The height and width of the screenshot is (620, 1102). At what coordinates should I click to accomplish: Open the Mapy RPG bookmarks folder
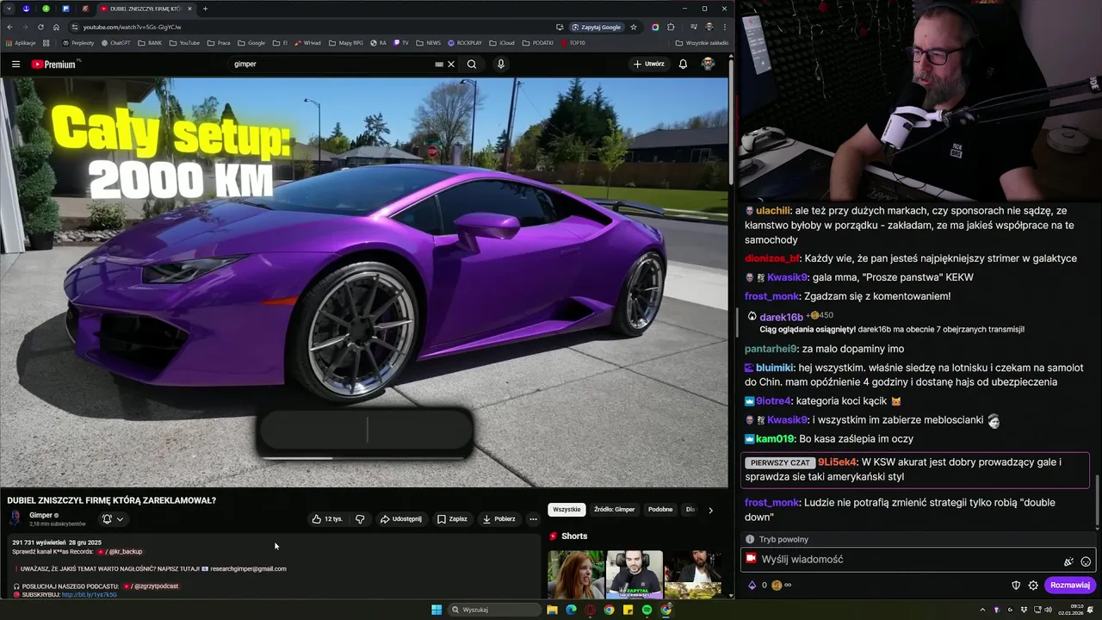(346, 42)
